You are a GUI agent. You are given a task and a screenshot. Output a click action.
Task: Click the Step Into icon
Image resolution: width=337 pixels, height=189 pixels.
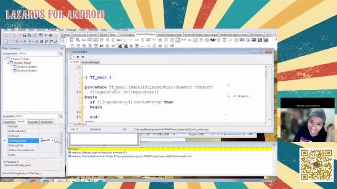[46, 41]
